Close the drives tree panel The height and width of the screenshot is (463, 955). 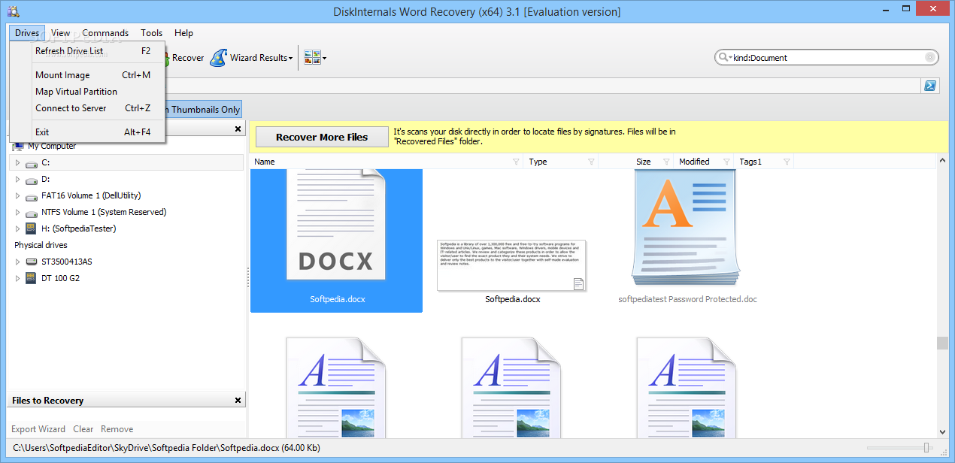pos(238,129)
